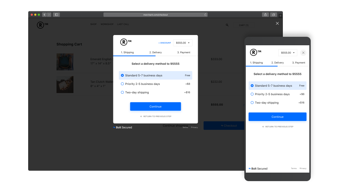Close the mobile checkout with round X button

coord(303,53)
